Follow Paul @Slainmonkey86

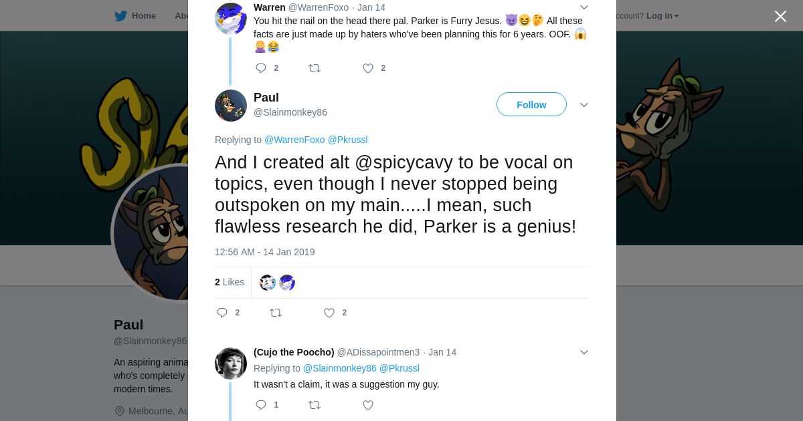pyautogui.click(x=531, y=105)
